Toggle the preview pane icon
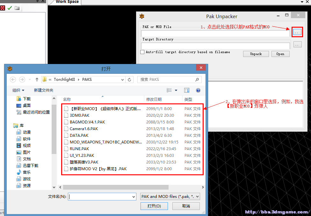The width and height of the screenshot is (311, 216). tap(187, 90)
